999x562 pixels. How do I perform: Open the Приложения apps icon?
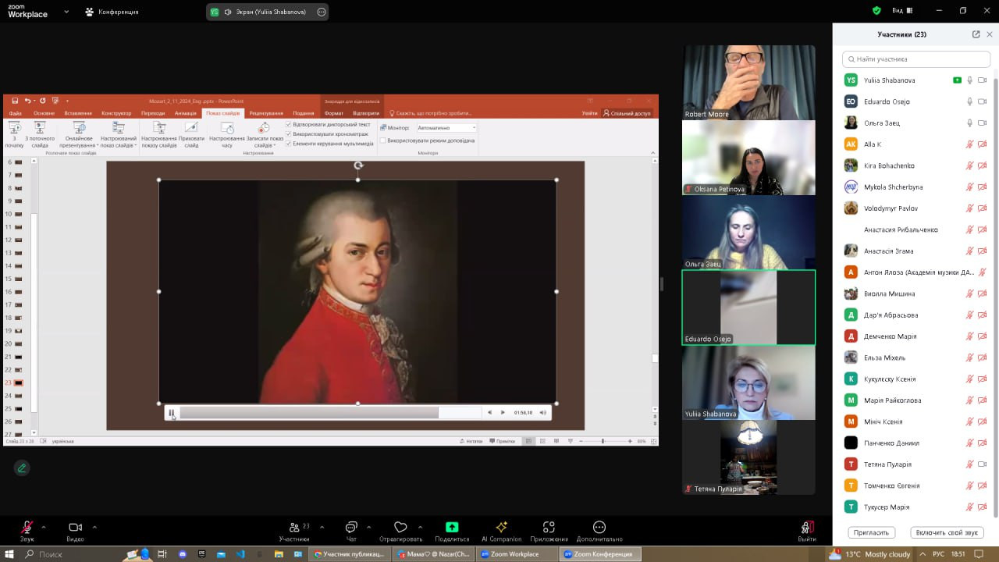[x=549, y=528]
